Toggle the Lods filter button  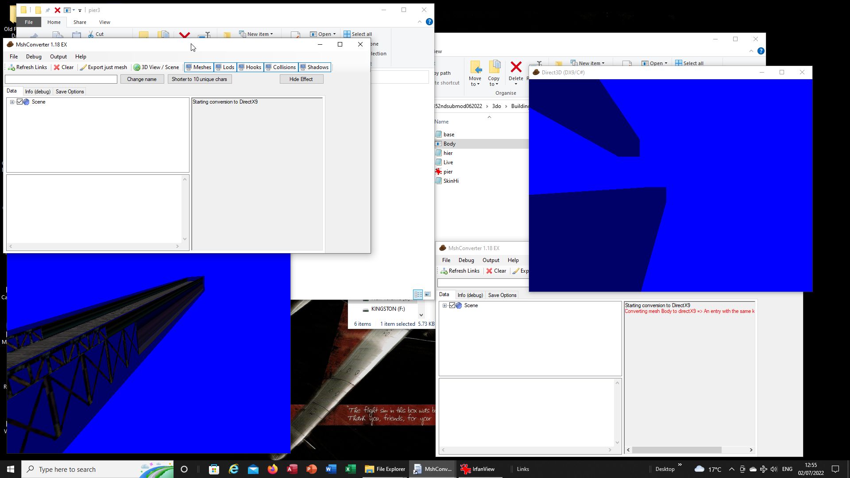pos(225,67)
